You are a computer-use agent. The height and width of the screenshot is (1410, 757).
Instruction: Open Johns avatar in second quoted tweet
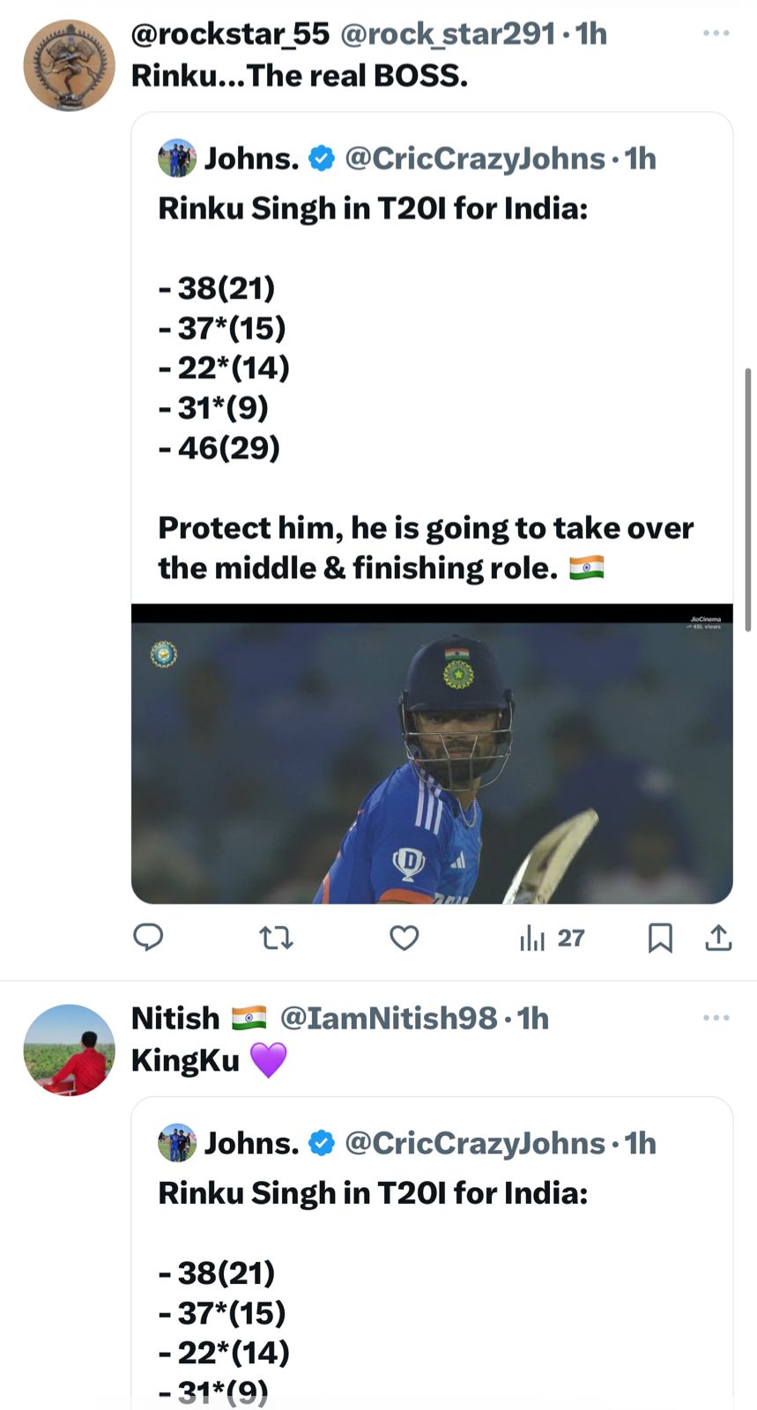coord(177,1143)
